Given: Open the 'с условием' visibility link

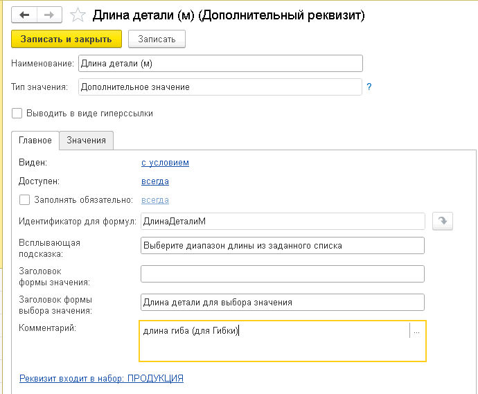Looking at the screenshot, I should [165, 163].
